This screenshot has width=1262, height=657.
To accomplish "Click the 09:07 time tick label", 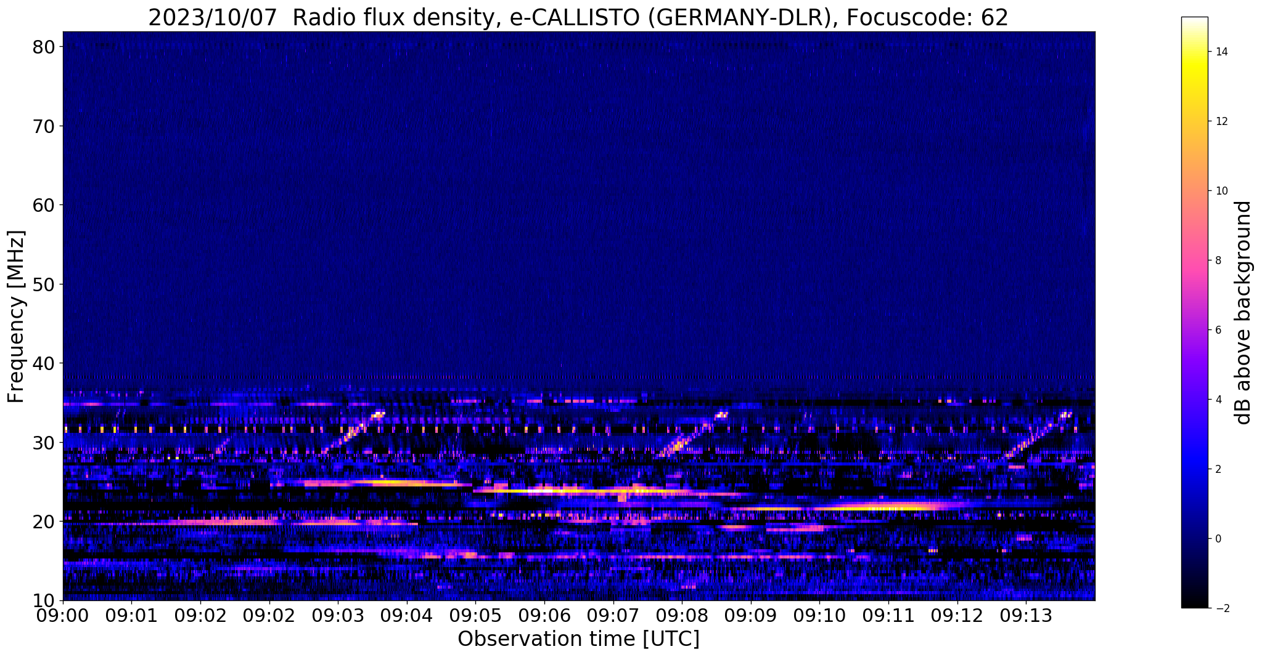I will point(613,615).
